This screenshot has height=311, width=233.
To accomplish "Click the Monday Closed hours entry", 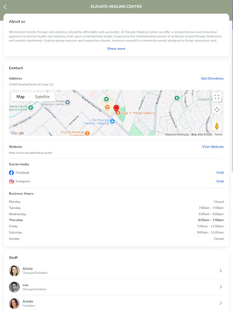I will coord(218,202).
